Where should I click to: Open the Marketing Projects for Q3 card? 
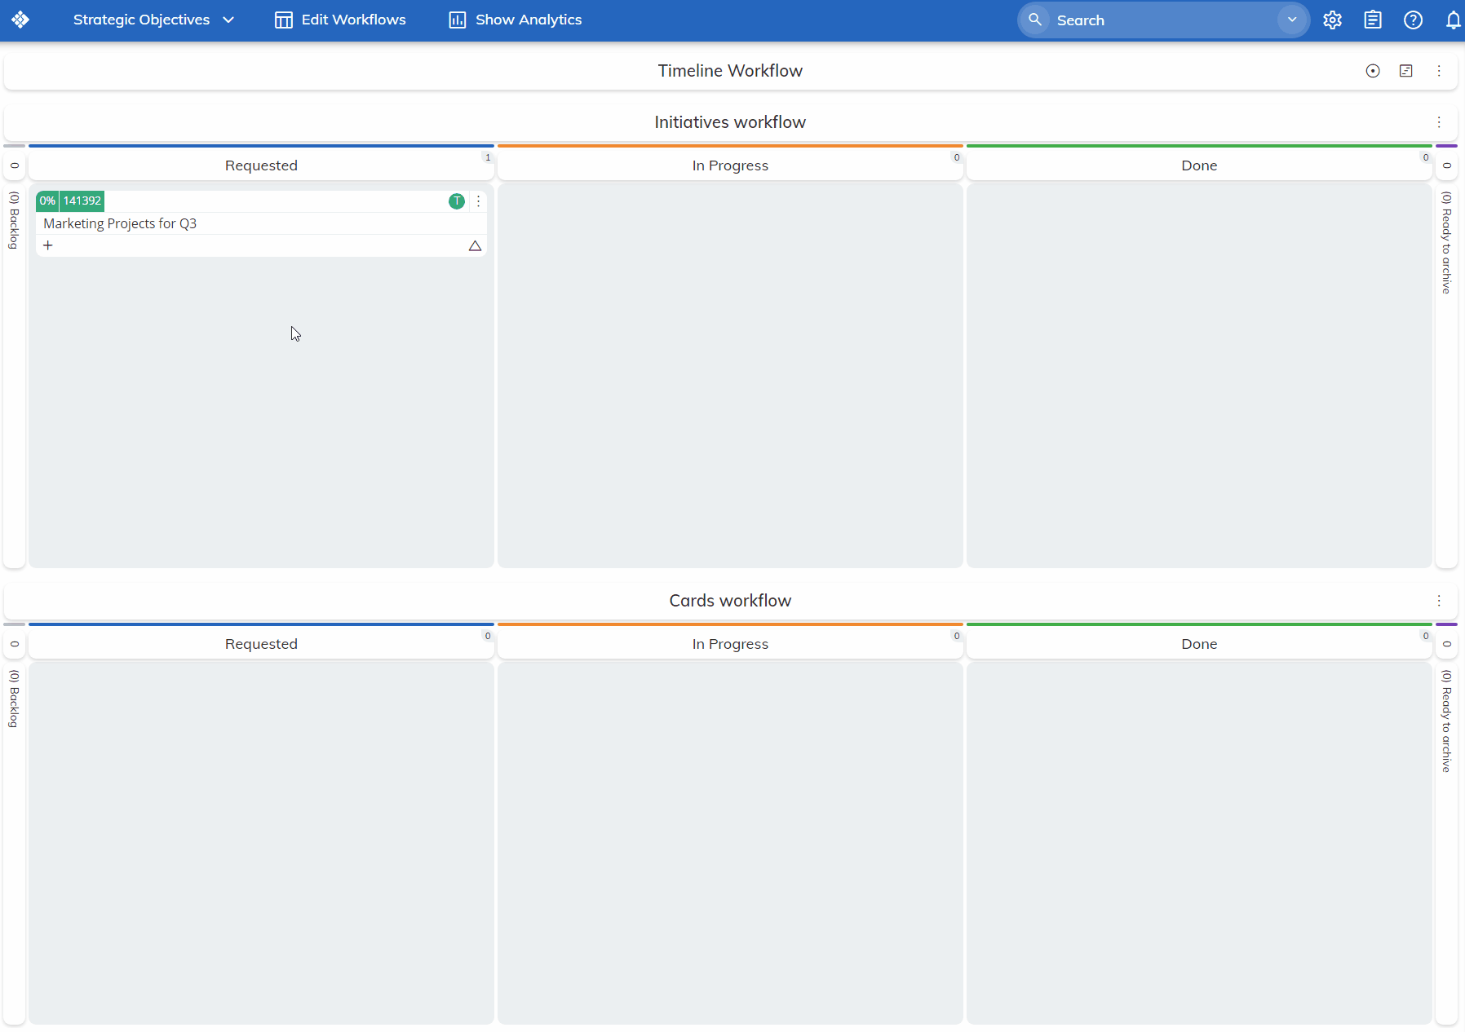coord(119,223)
